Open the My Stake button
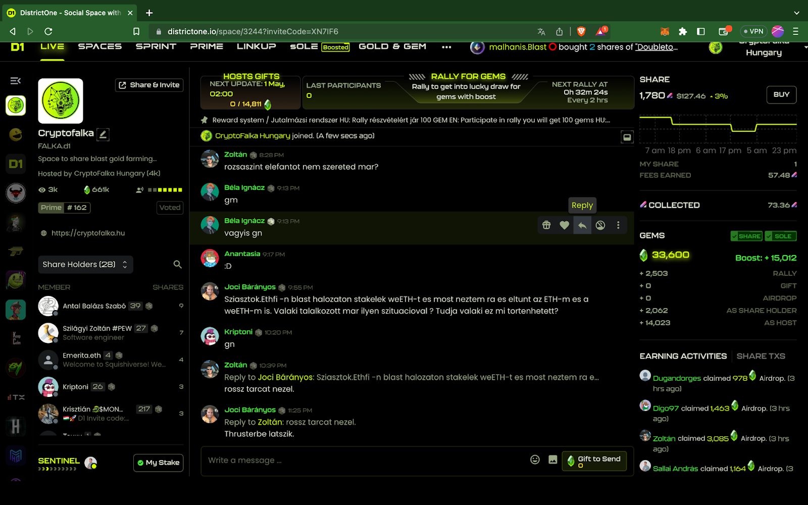 click(158, 463)
